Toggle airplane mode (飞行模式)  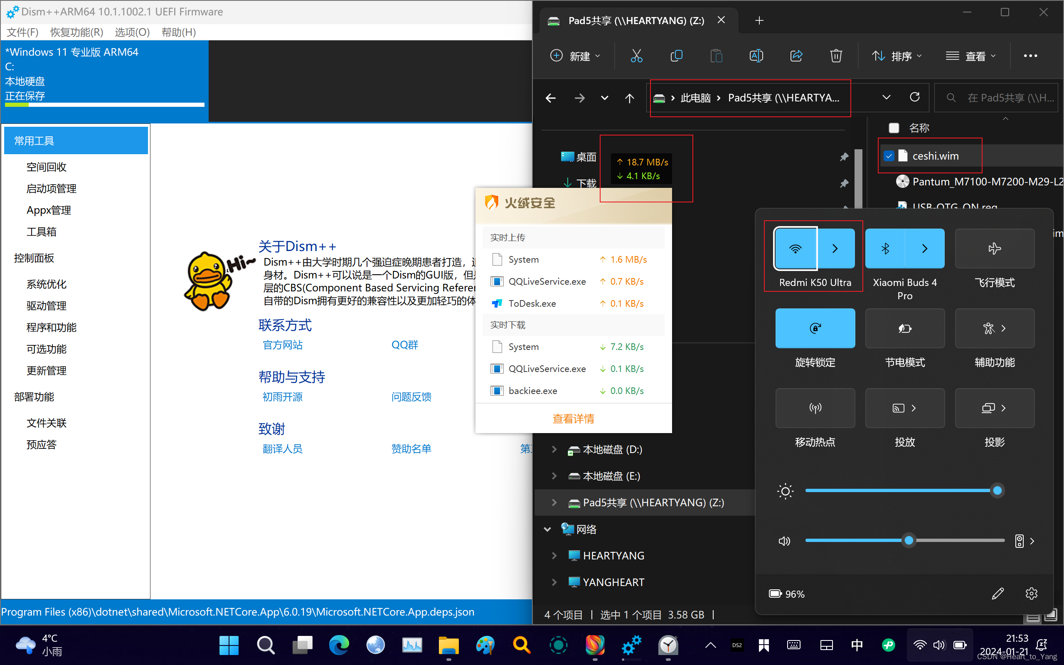pos(995,249)
